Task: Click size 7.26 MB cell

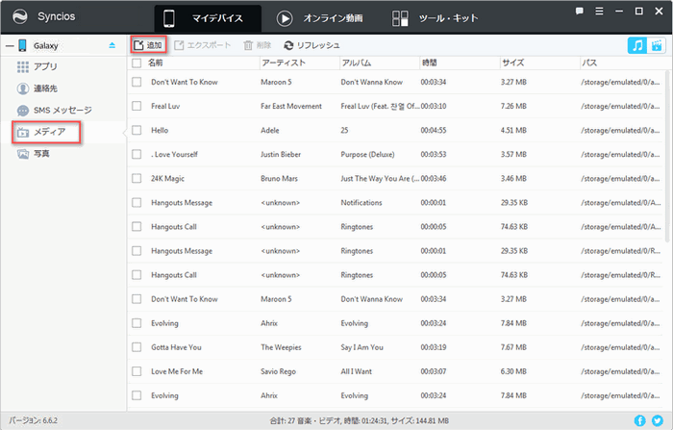Action: pyautogui.click(x=513, y=106)
